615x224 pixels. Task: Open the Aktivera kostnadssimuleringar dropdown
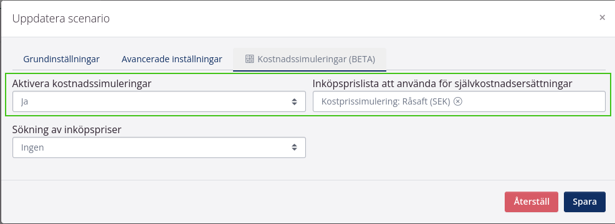click(159, 101)
